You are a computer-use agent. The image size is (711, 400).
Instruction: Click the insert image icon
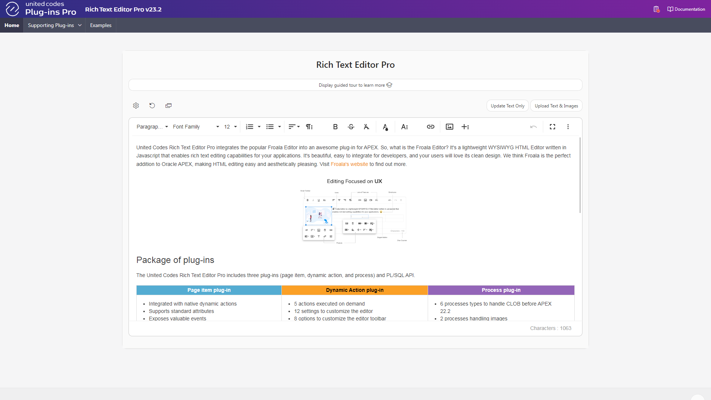point(449,127)
